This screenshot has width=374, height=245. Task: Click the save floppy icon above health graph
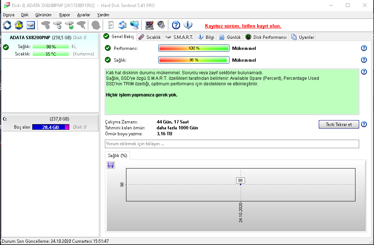[111, 165]
